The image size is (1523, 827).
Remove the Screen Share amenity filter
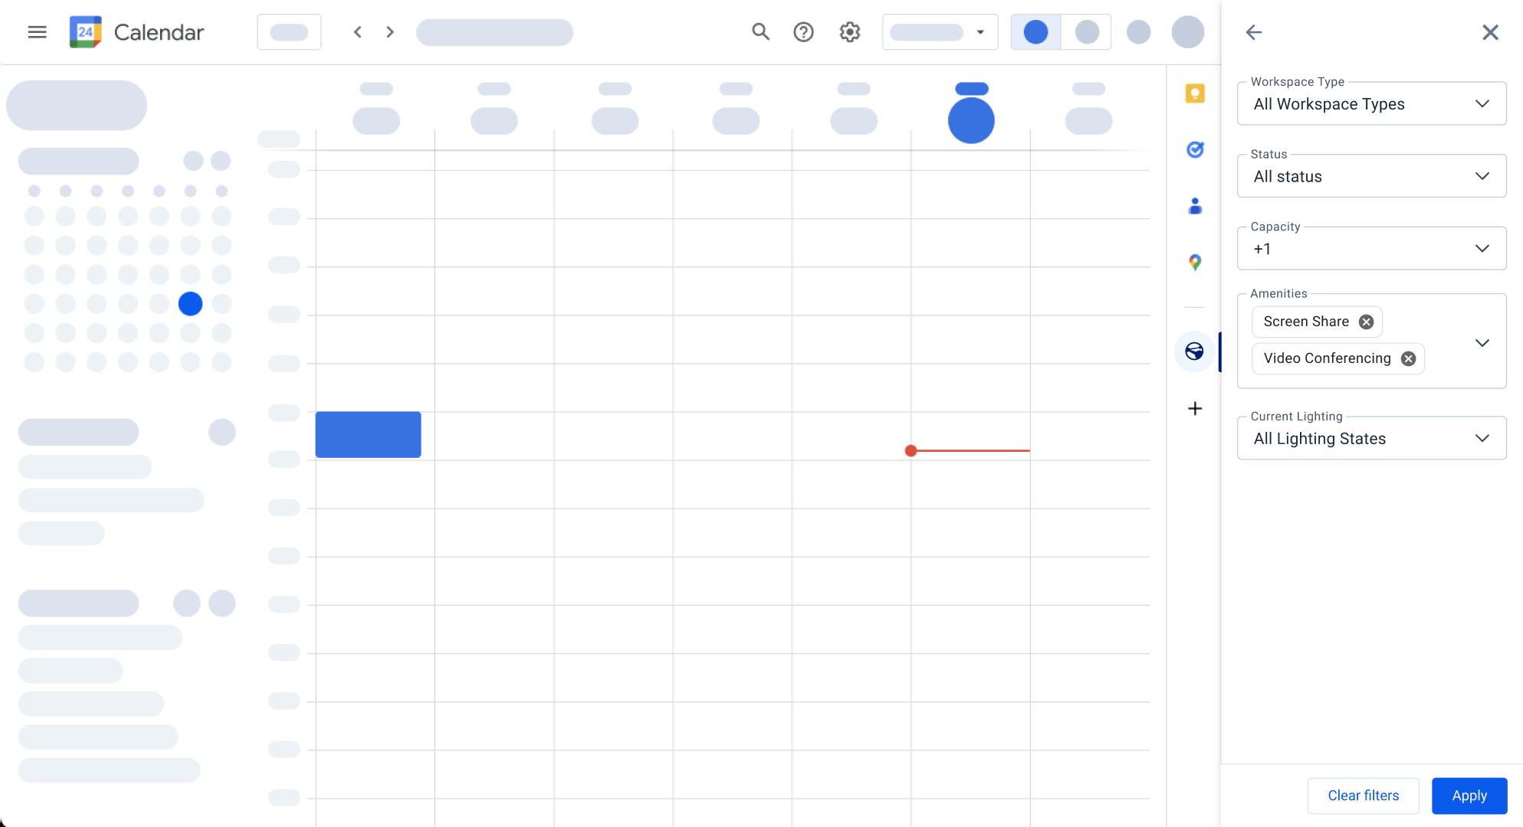pyautogui.click(x=1366, y=322)
